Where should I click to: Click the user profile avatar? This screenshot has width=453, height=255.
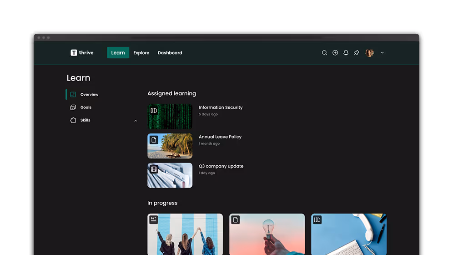[369, 53]
